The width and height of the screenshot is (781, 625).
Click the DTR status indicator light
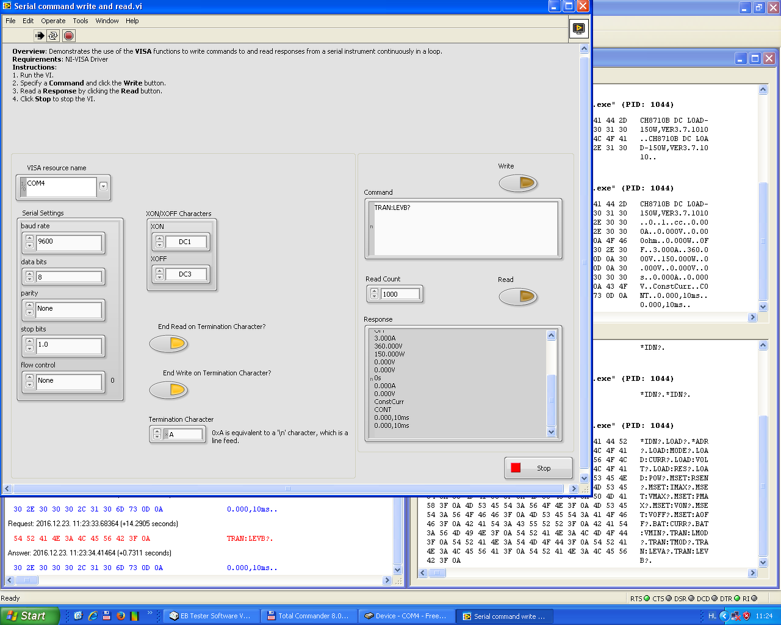pyautogui.click(x=737, y=599)
